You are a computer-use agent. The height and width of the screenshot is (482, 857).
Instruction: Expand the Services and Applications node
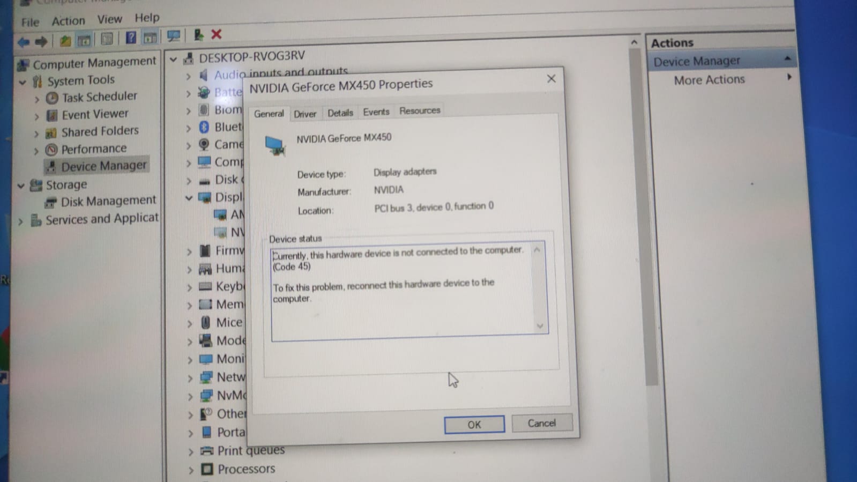pyautogui.click(x=20, y=221)
